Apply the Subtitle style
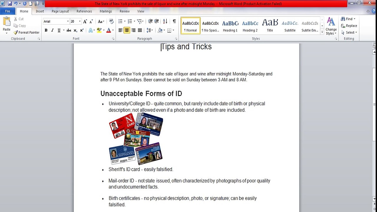The image size is (377, 212). 290,26
